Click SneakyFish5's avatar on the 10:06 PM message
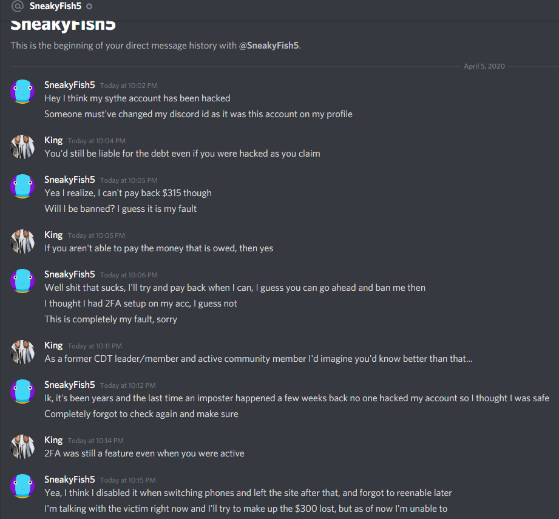 22,281
